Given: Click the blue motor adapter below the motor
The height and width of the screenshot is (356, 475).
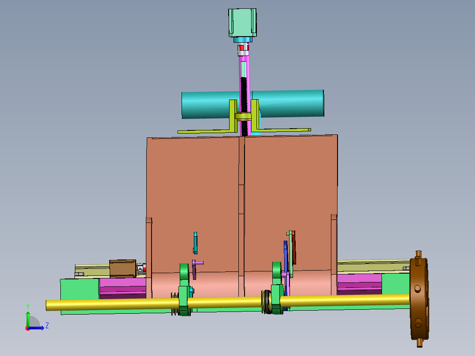Looking at the screenshot, I should (243, 40).
